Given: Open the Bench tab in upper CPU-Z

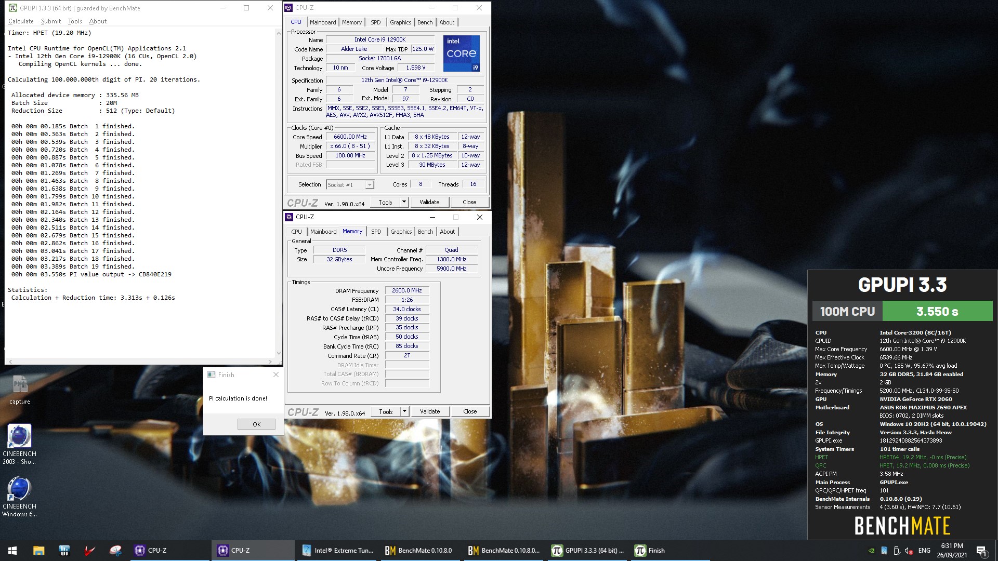Looking at the screenshot, I should tap(425, 22).
